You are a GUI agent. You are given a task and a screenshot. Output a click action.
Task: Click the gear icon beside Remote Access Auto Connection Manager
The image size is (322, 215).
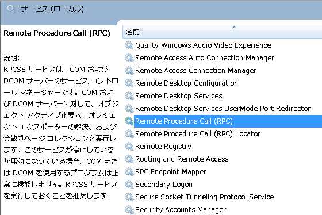[x=129, y=58]
